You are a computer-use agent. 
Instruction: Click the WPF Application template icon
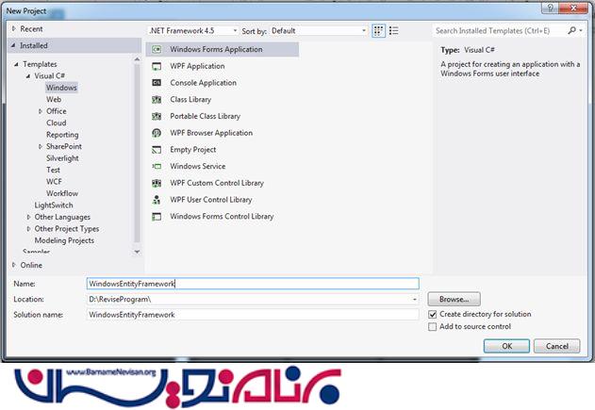tap(157, 66)
